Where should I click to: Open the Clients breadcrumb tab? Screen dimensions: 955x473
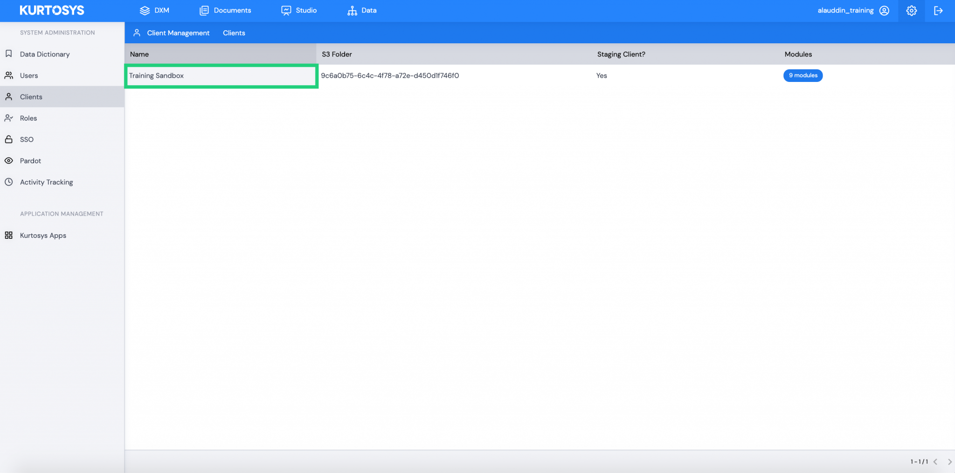[234, 33]
